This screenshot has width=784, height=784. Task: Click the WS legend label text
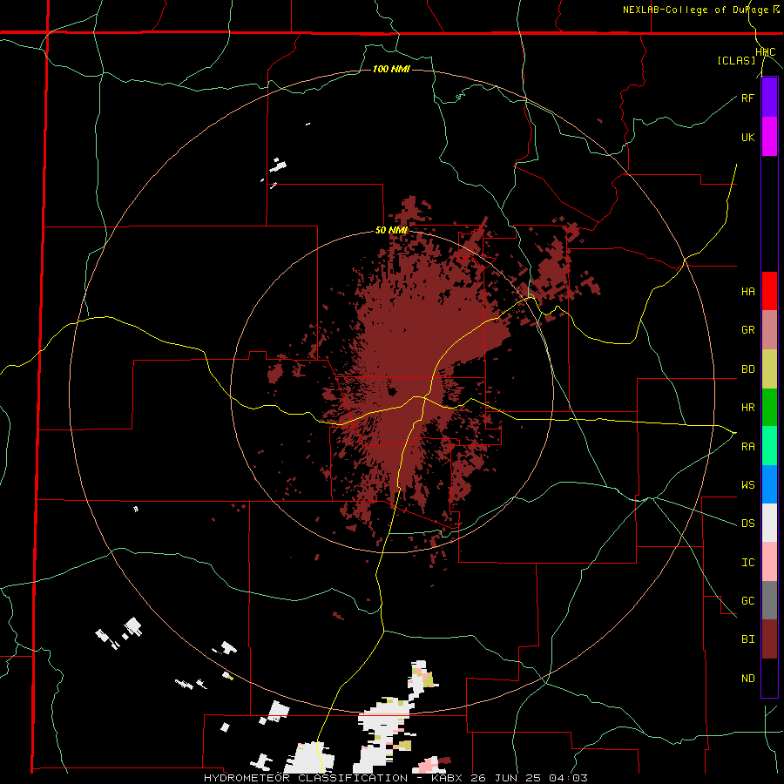(747, 485)
